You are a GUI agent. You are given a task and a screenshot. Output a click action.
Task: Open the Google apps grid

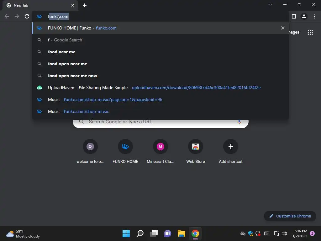tap(310, 32)
